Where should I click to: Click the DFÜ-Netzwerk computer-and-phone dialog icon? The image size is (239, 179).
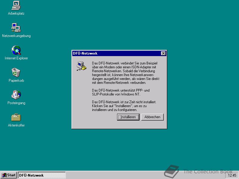click(82, 66)
